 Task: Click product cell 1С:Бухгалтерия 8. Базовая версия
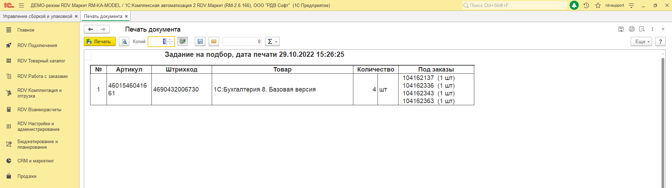pyautogui.click(x=283, y=89)
